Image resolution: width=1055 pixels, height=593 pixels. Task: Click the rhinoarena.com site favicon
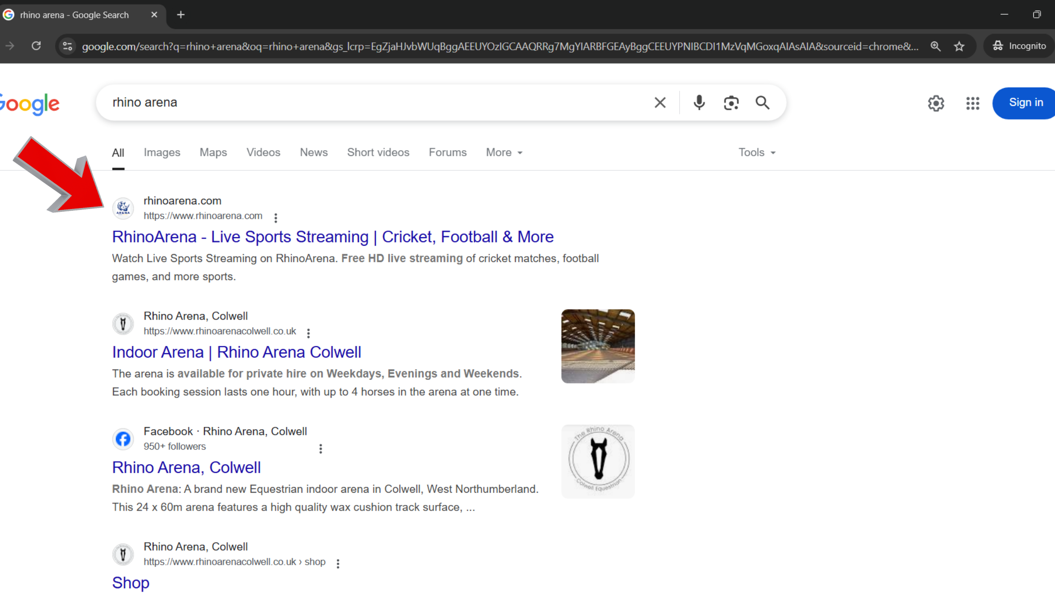click(123, 208)
